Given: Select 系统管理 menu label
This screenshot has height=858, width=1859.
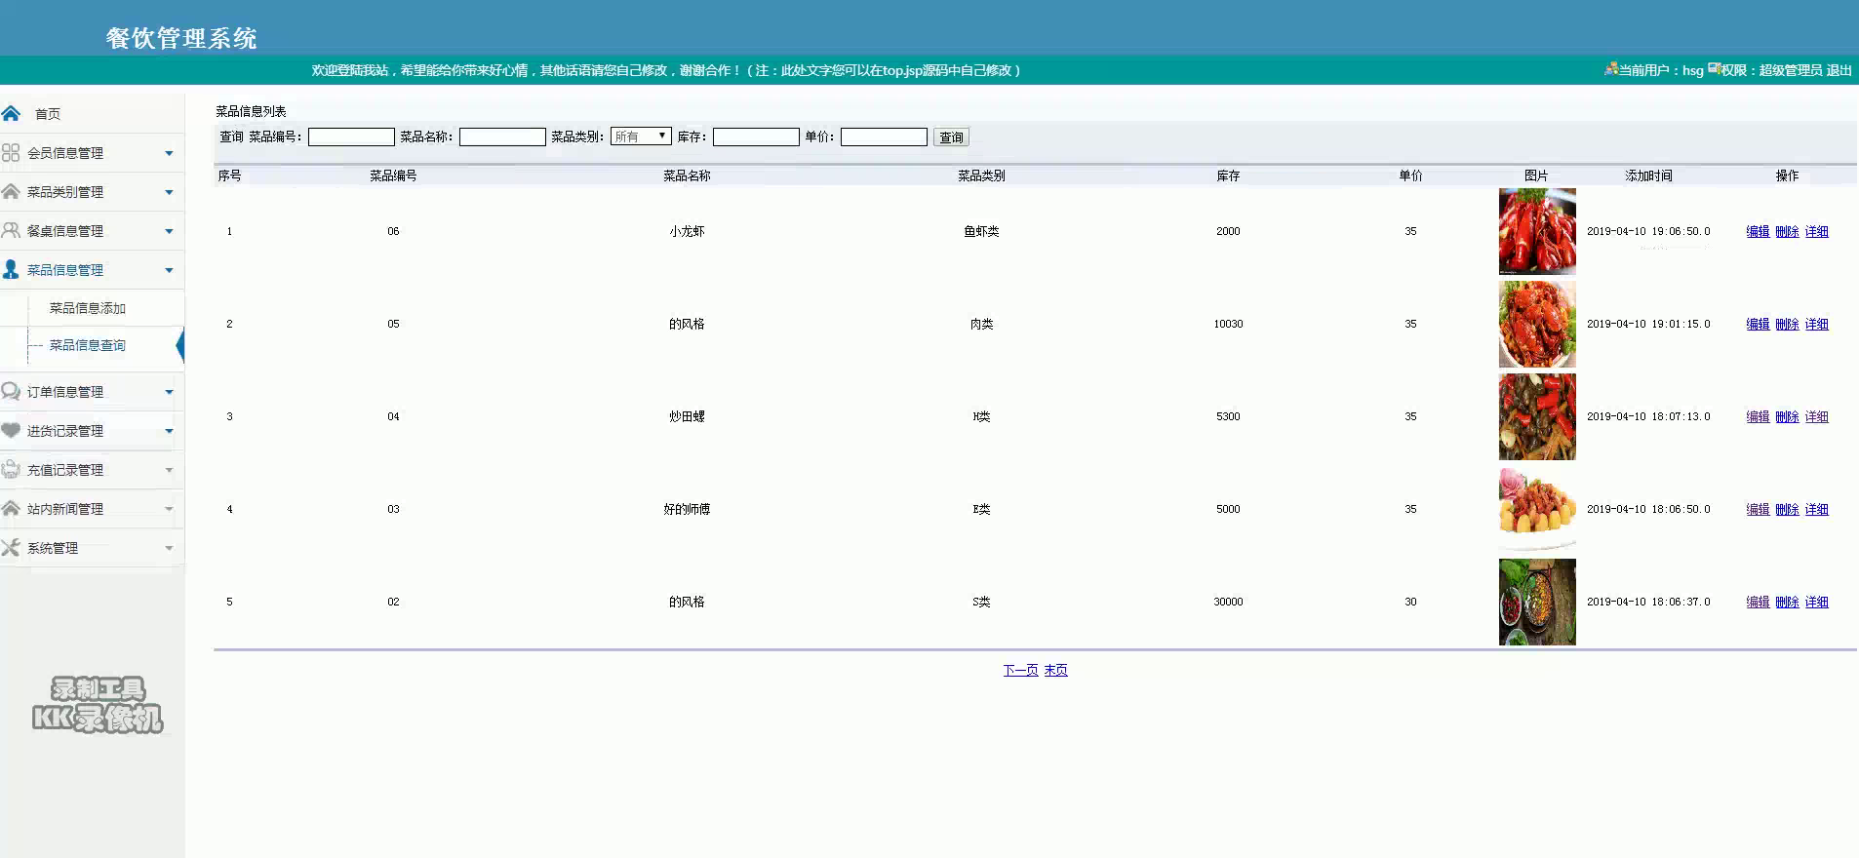Looking at the screenshot, I should (53, 548).
